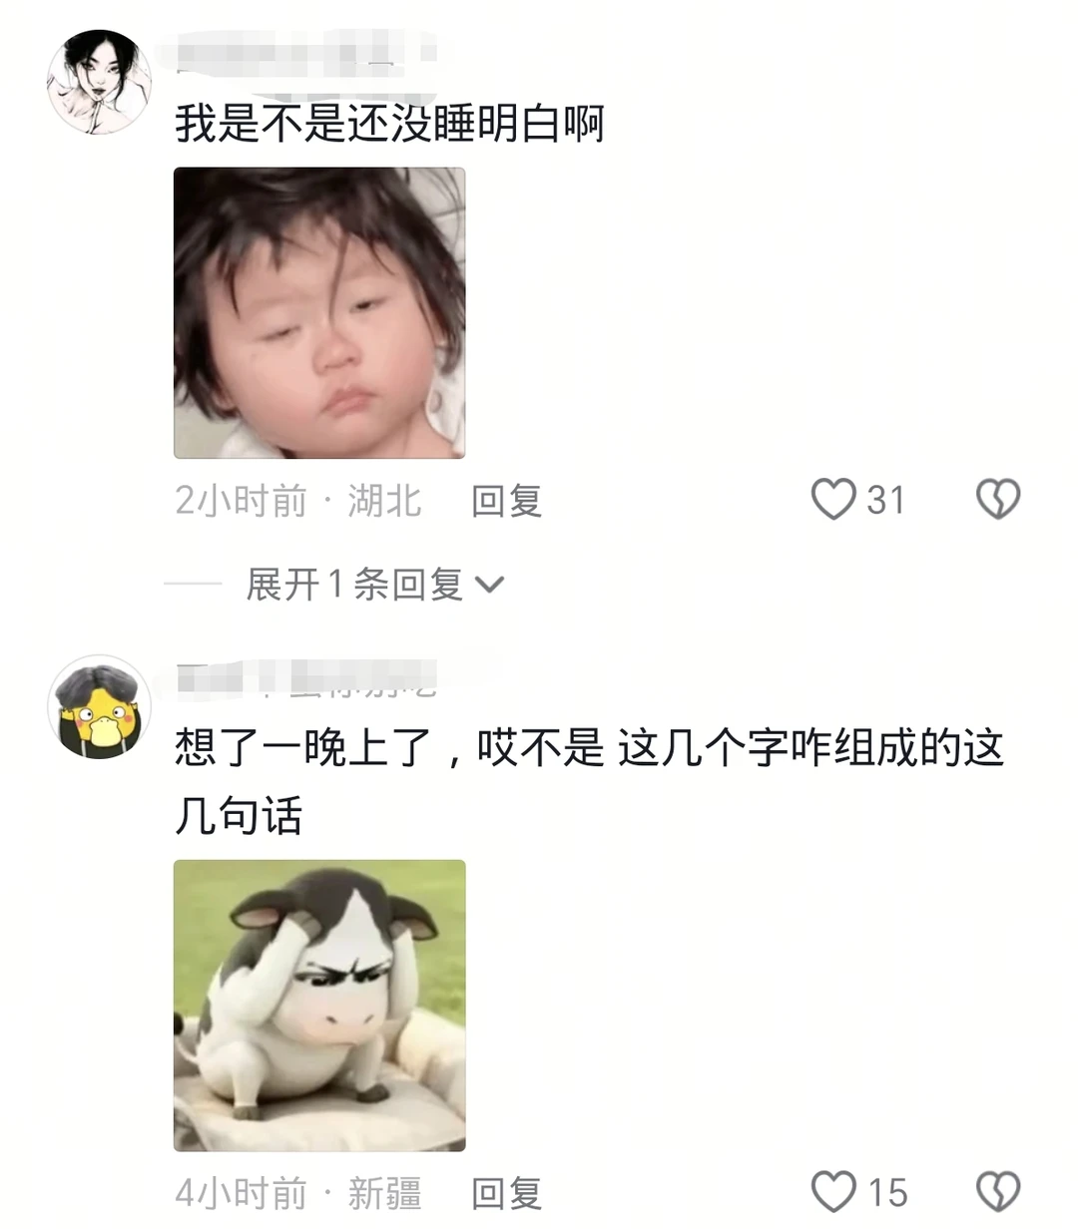
Task: Select comment text 我是不是还没睡明白啊
Action: click(390, 124)
